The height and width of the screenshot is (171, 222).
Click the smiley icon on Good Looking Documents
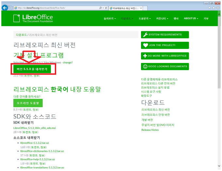tap(145, 66)
